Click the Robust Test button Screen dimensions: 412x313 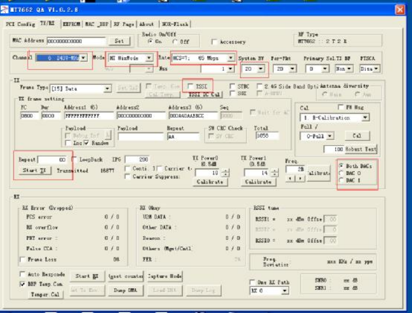[361, 149]
